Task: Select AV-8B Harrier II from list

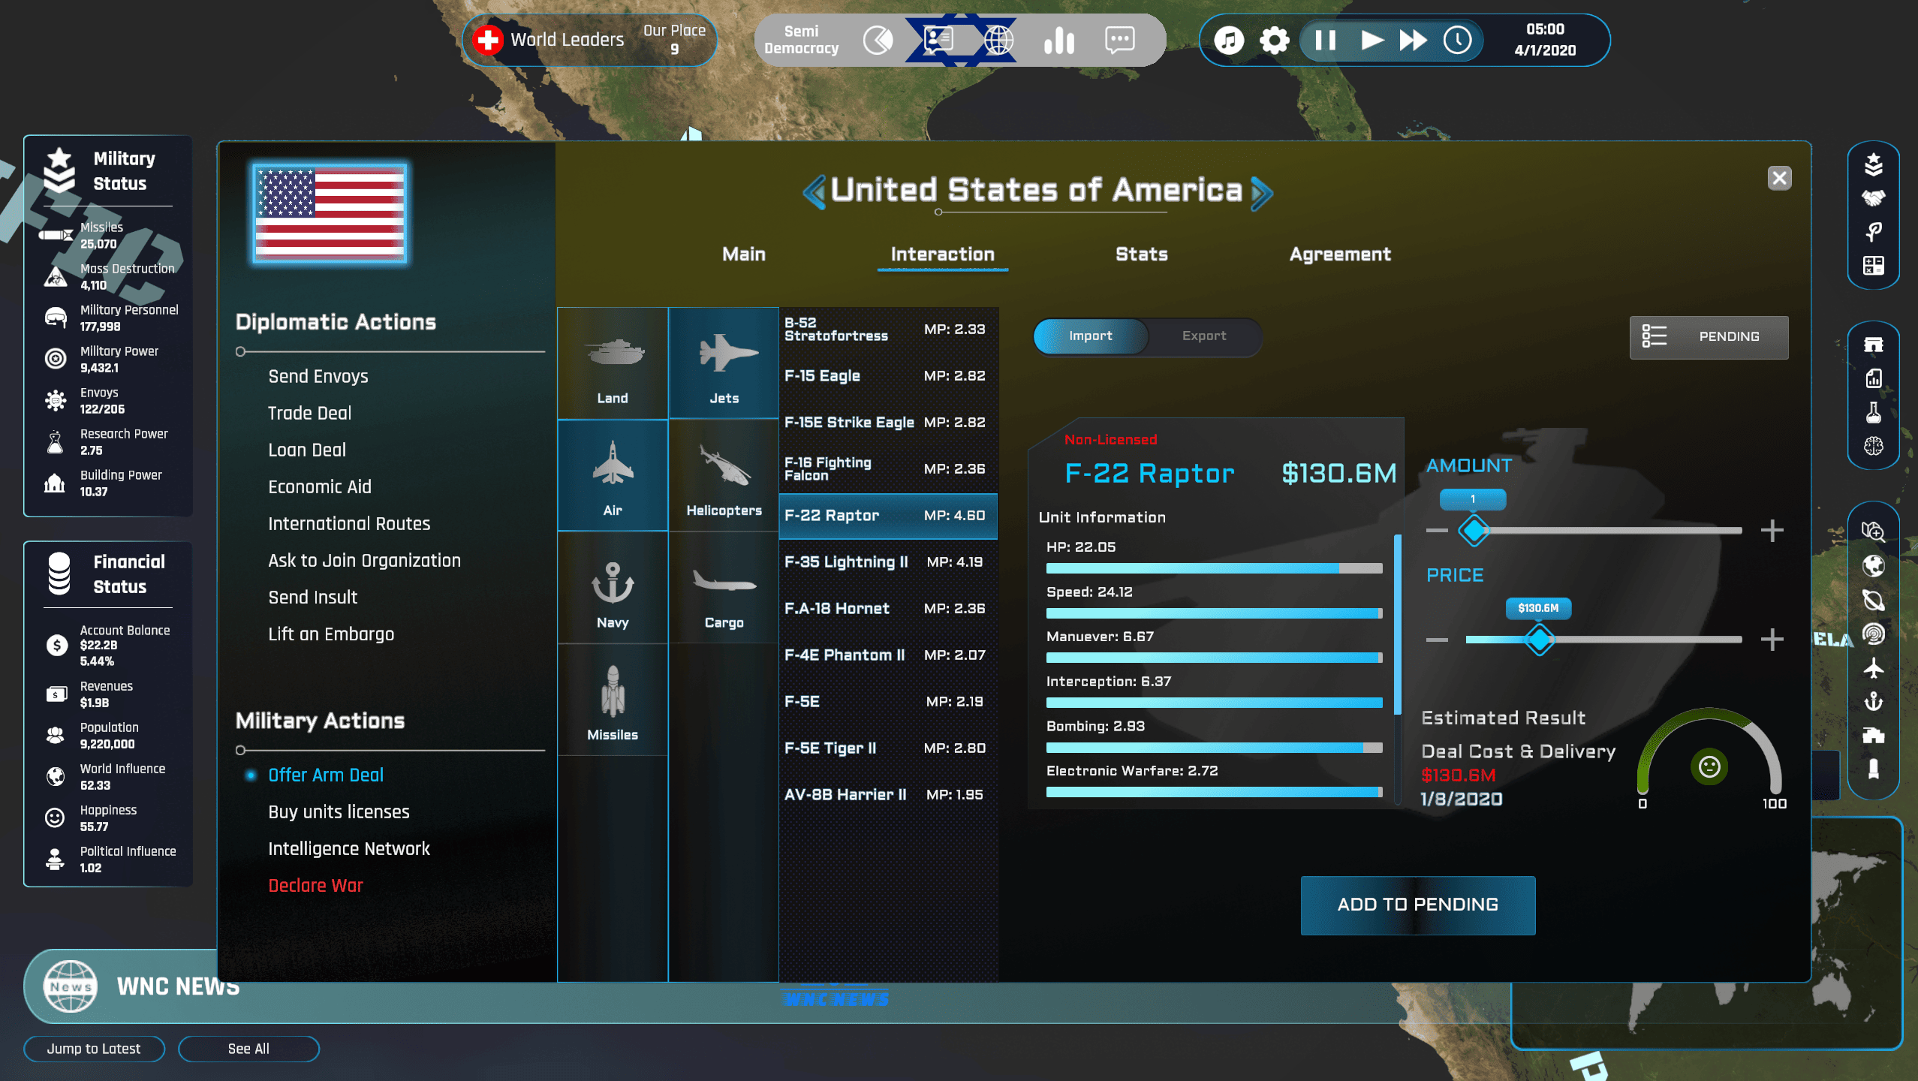Action: tap(888, 795)
